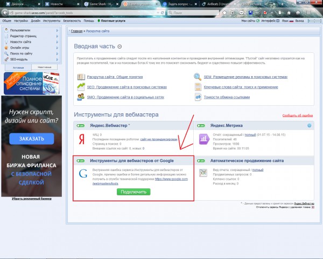Image resolution: width=323 pixels, height=259 pixels.
Task: Click the green Подключить button
Action: (134, 192)
